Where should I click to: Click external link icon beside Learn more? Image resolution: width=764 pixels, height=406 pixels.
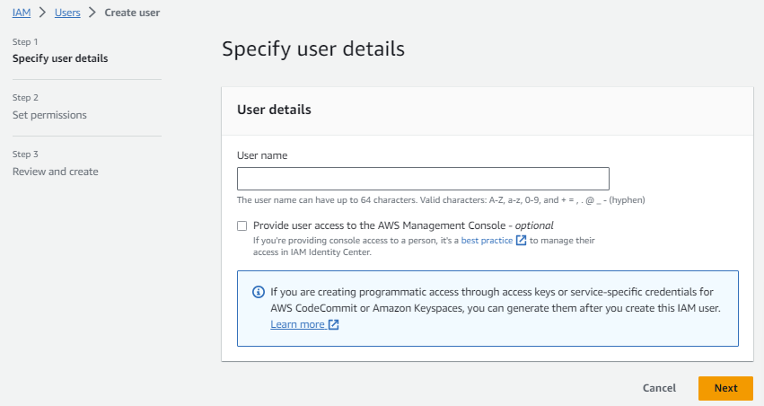tap(334, 325)
